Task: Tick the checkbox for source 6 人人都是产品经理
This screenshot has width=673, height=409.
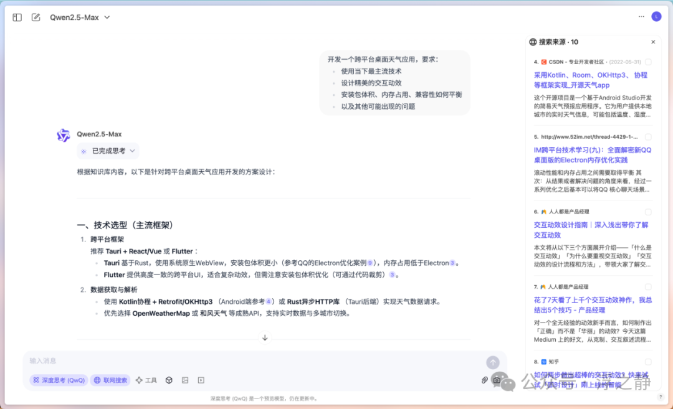Action: 648,212
